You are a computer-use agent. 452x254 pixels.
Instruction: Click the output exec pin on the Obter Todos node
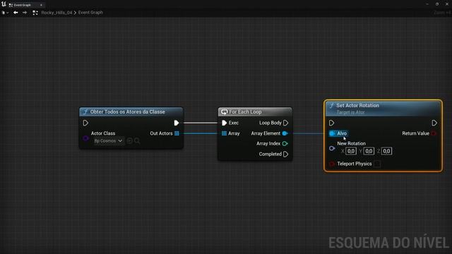point(177,123)
